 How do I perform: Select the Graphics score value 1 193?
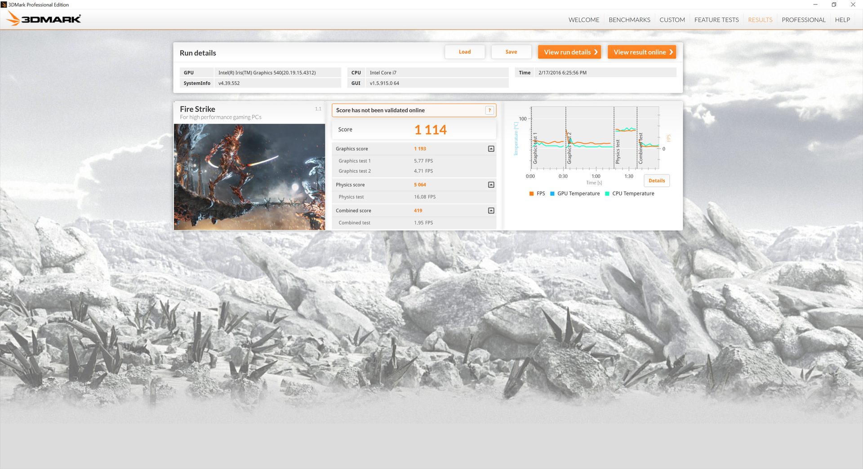(x=420, y=149)
